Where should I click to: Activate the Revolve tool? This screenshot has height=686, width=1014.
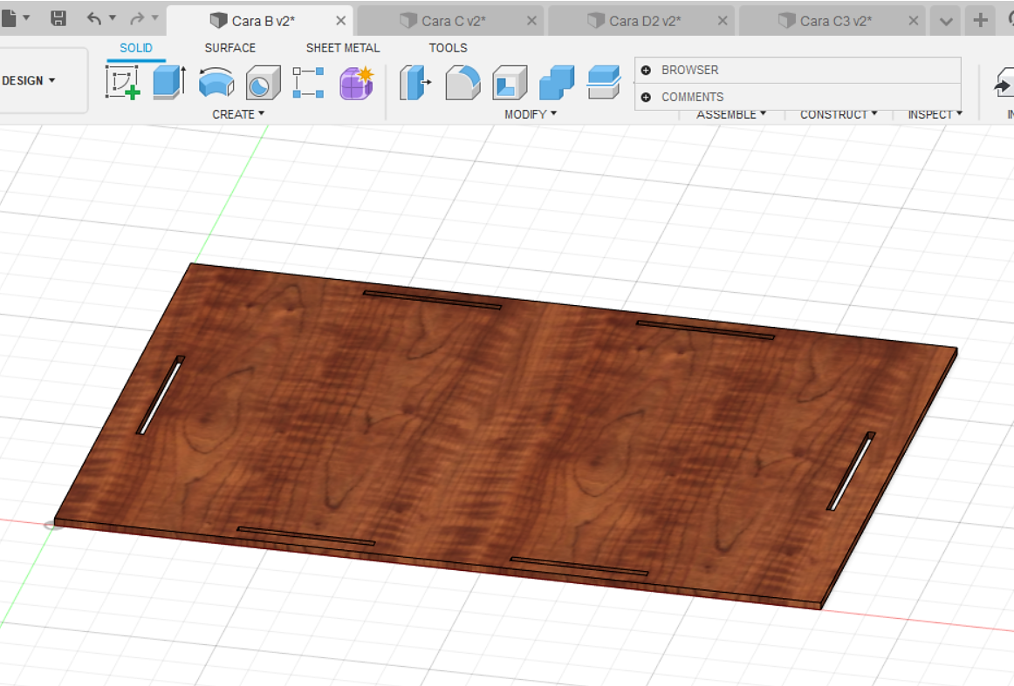point(216,82)
